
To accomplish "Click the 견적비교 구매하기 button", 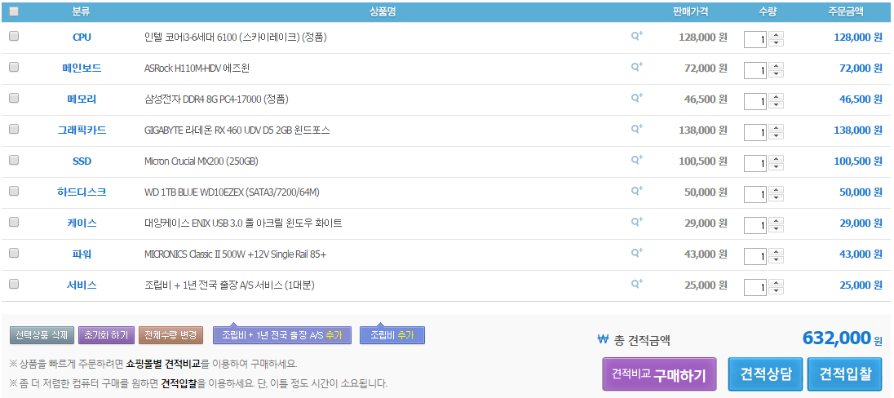I will pyautogui.click(x=662, y=374).
